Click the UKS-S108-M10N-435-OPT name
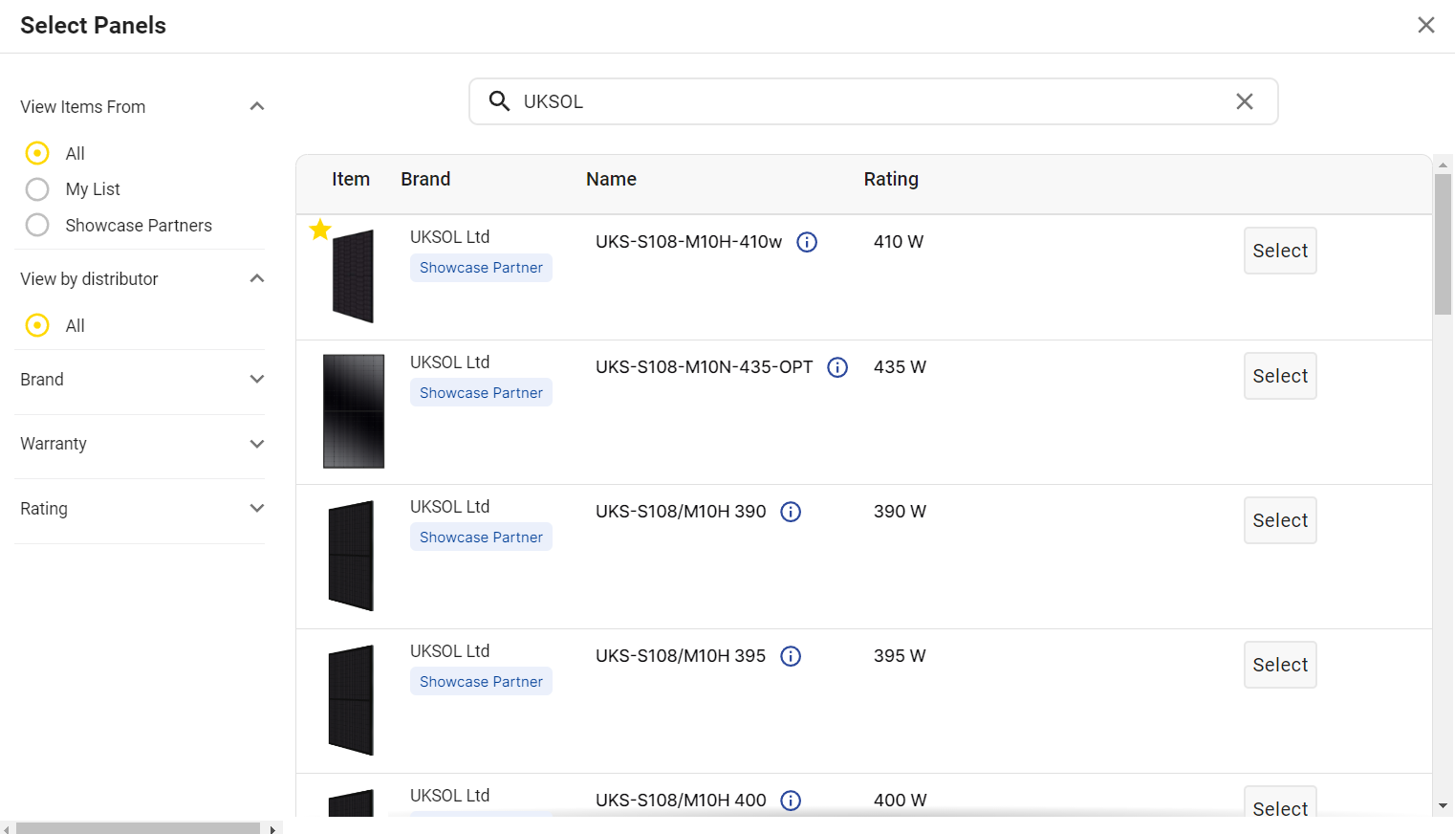Screen dimensions: 1455x834 click(704, 367)
